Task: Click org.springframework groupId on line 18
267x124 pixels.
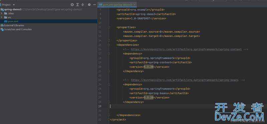Action: 159,58
